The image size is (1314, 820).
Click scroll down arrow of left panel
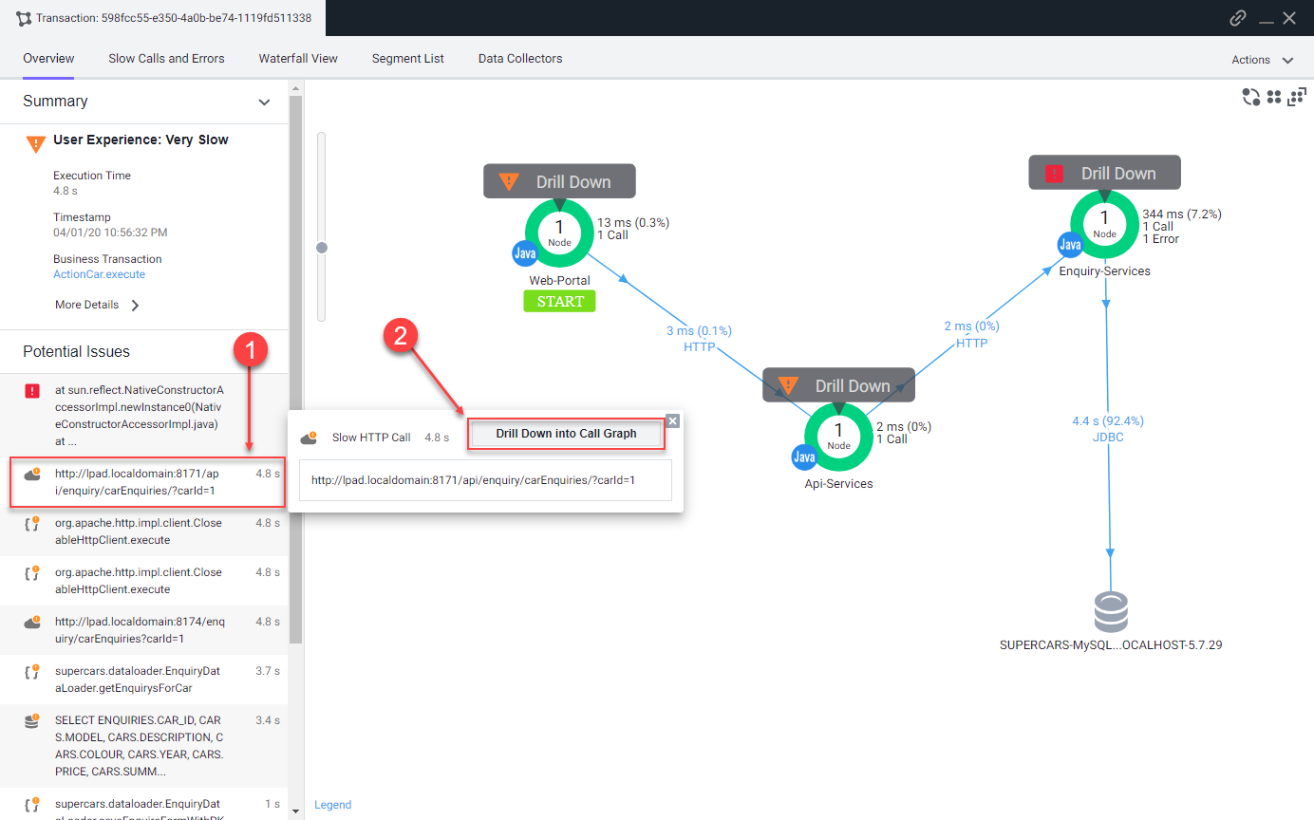(295, 811)
